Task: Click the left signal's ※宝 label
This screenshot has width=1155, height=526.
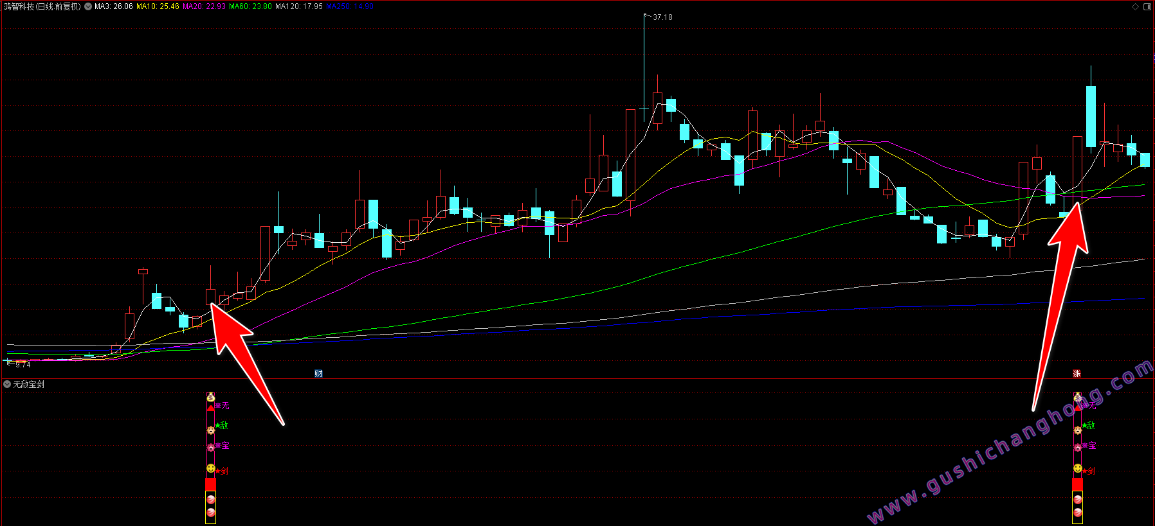Action: (x=222, y=446)
